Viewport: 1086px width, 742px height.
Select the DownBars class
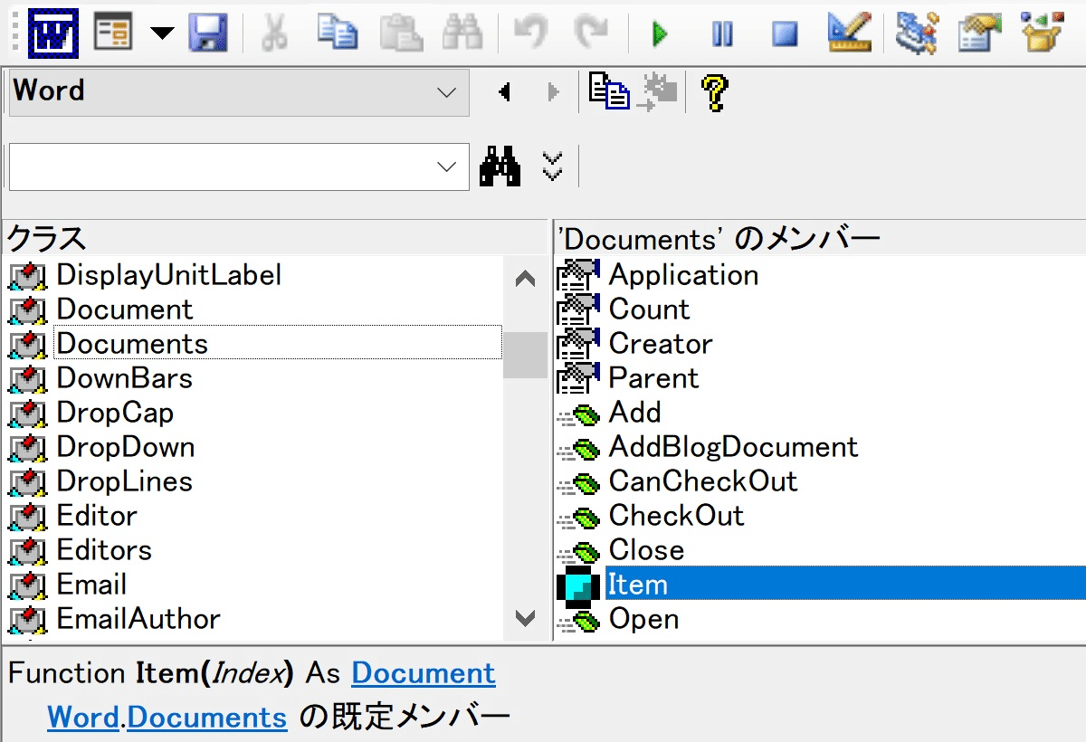(124, 378)
